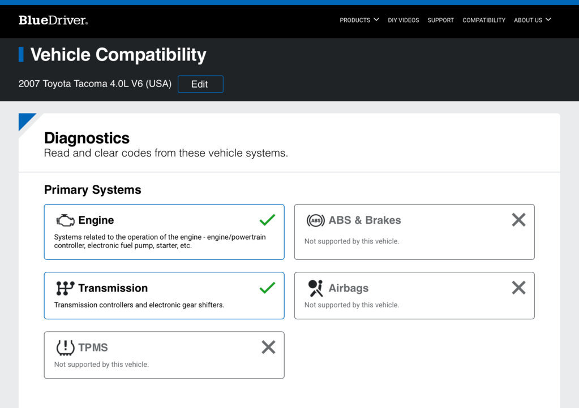Expand the Products chevron arrow

tap(376, 20)
